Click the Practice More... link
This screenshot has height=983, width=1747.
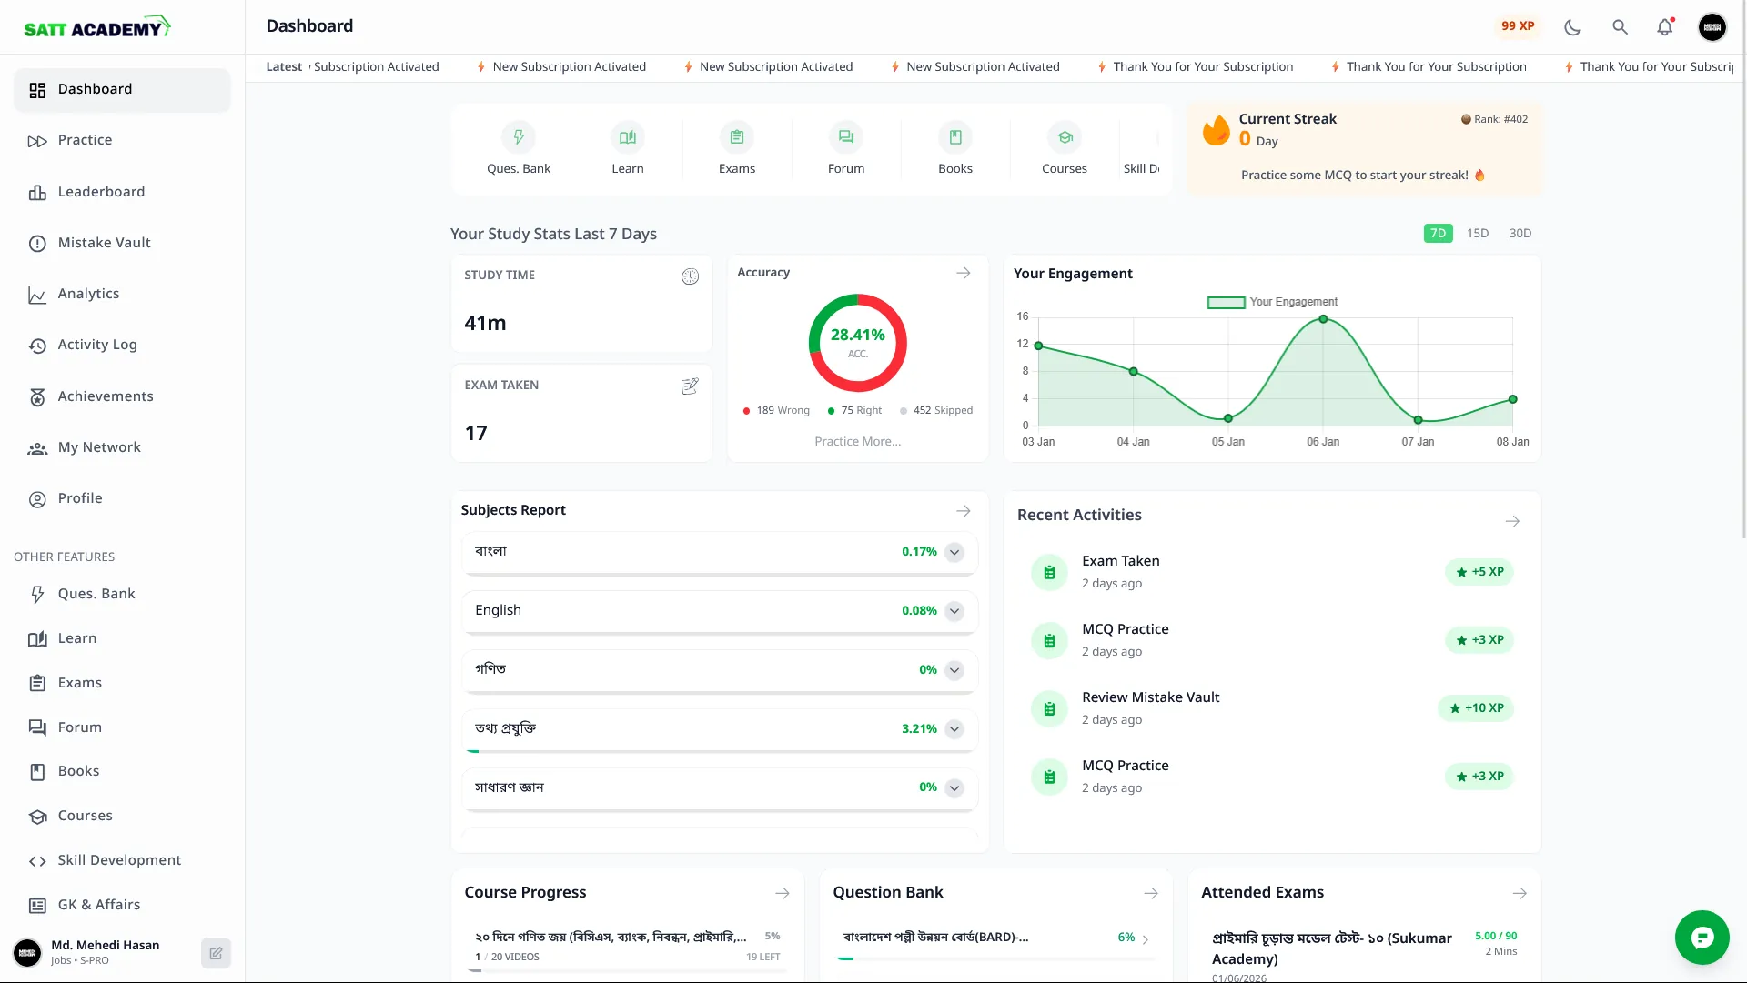pyautogui.click(x=857, y=441)
